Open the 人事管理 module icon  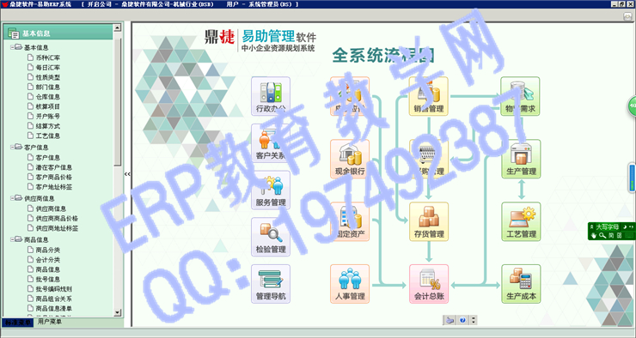[350, 284]
